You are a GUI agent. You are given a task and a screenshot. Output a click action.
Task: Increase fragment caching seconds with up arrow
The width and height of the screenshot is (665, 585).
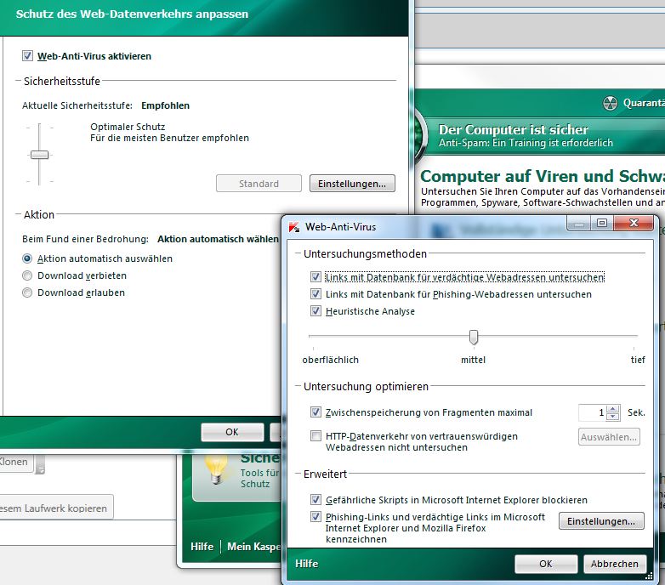click(613, 409)
